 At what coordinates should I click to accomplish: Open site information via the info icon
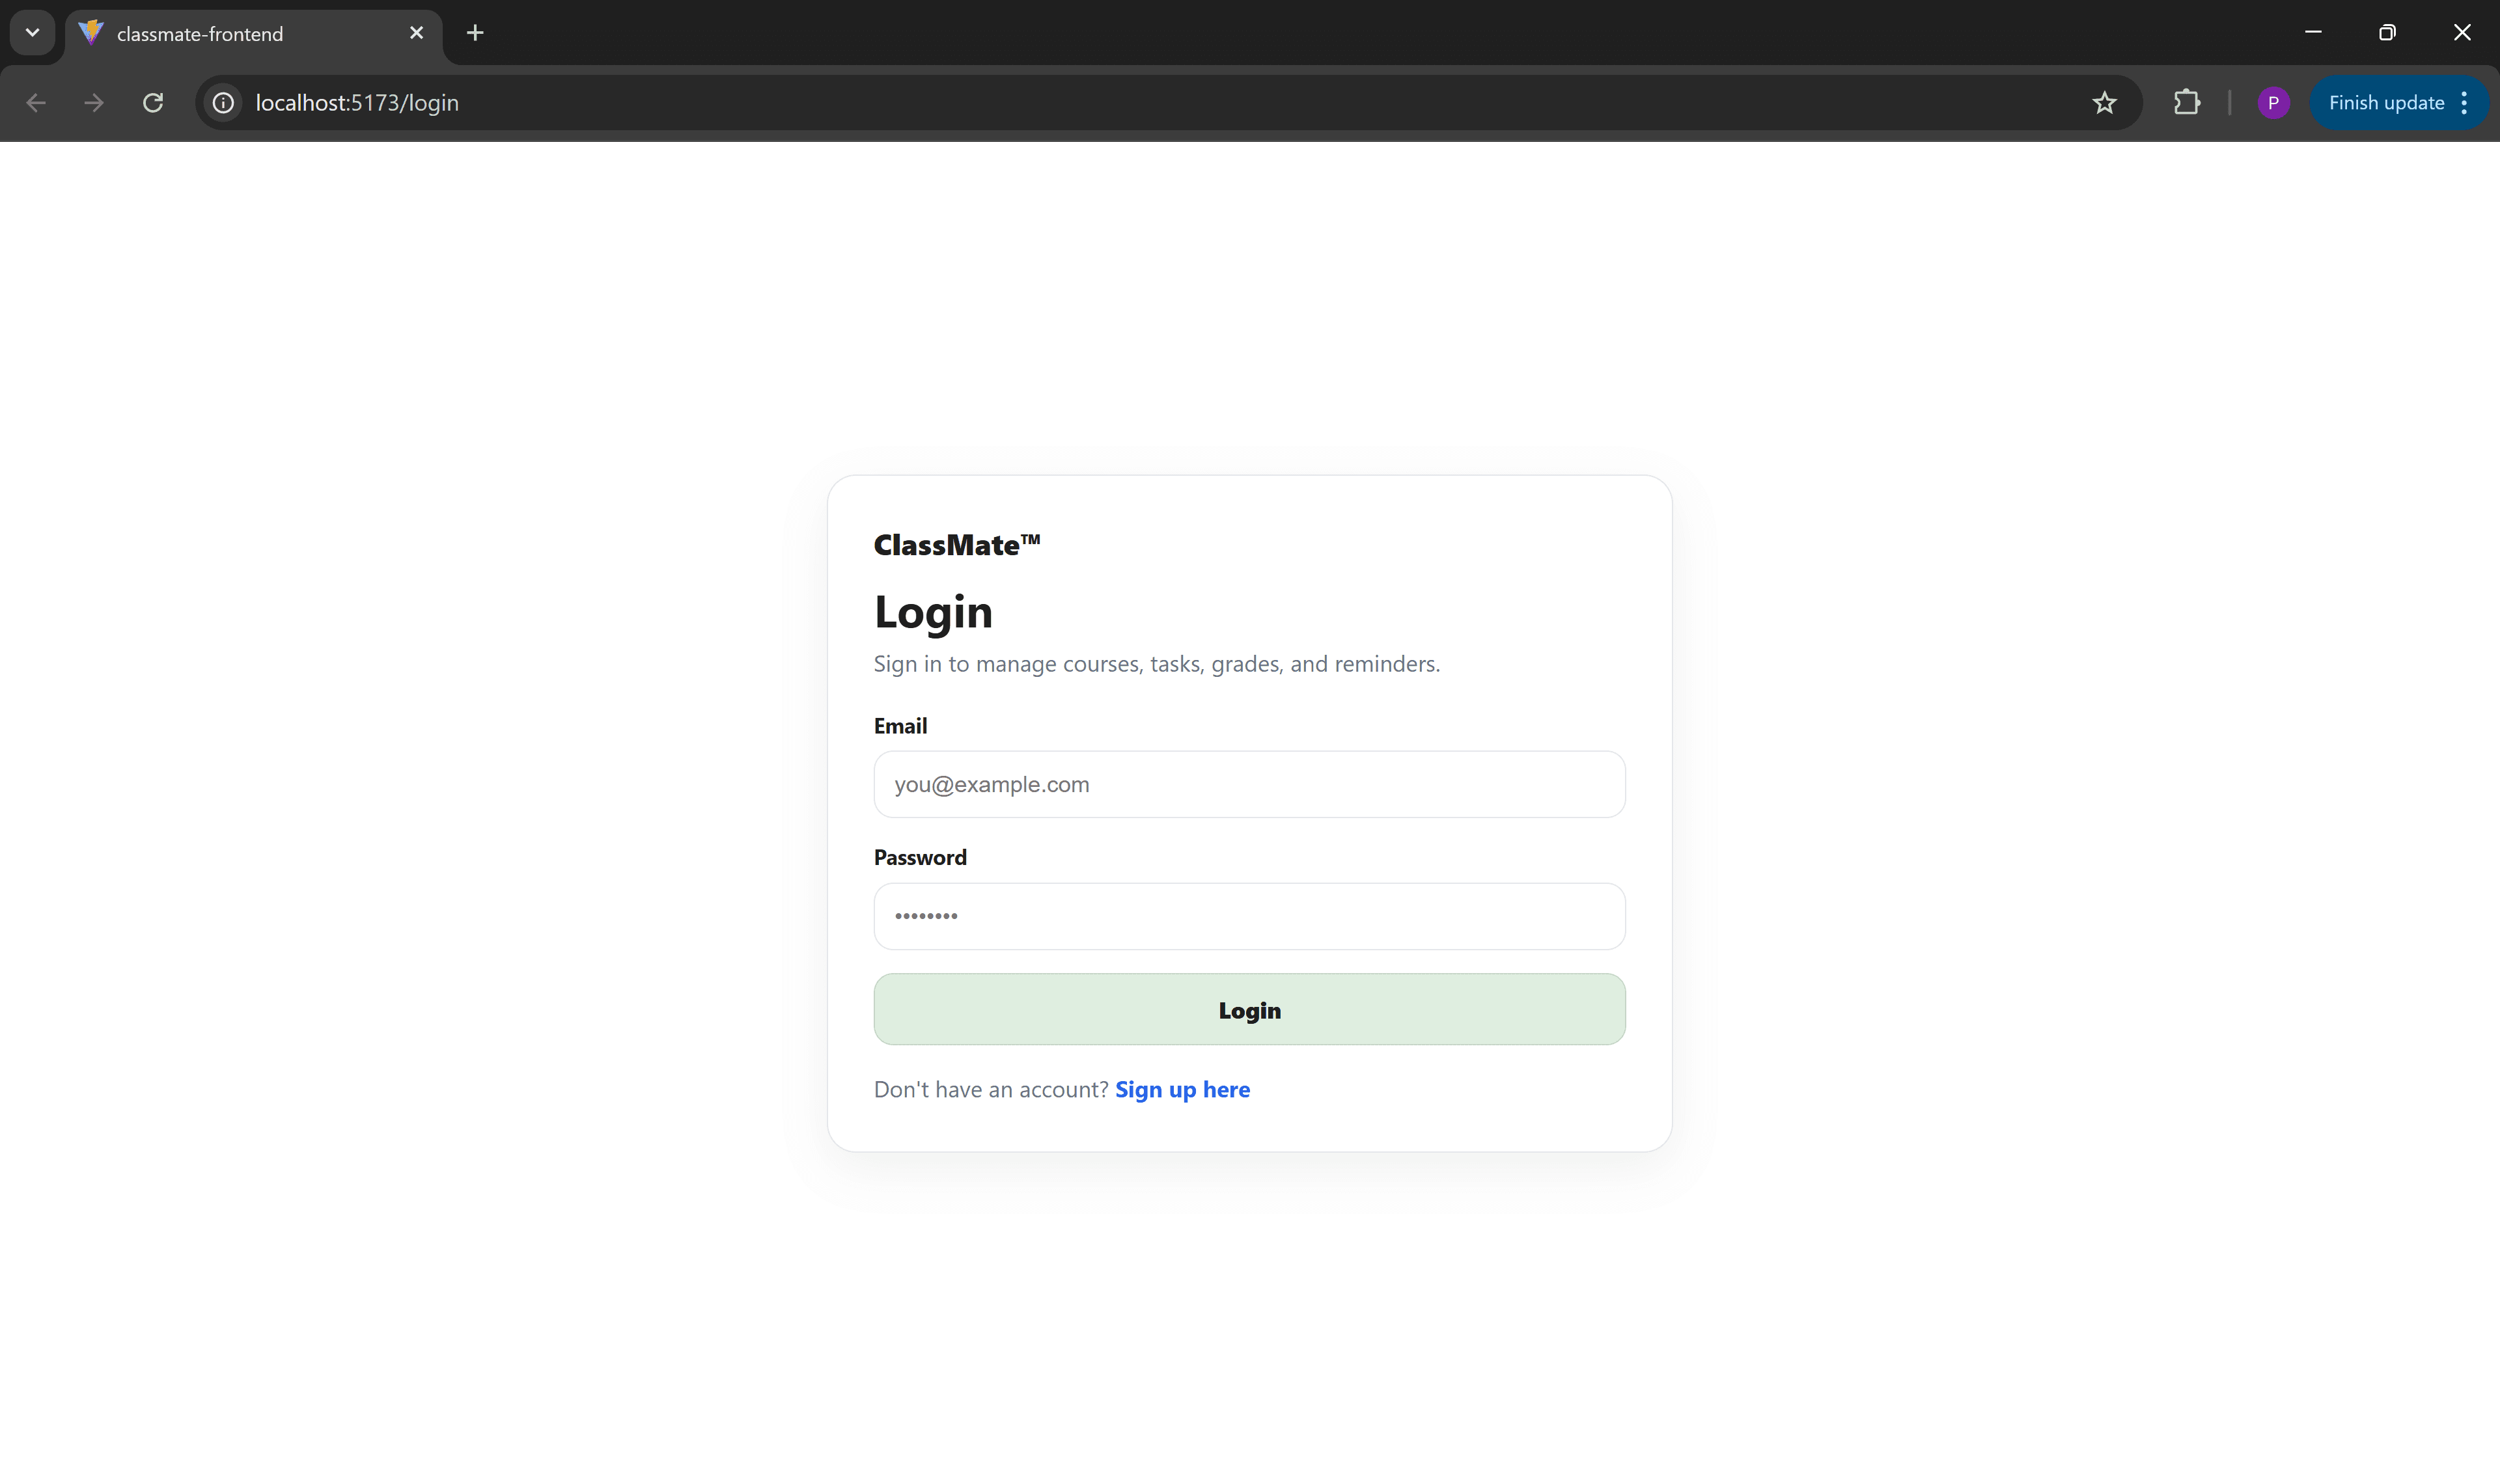pyautogui.click(x=222, y=102)
